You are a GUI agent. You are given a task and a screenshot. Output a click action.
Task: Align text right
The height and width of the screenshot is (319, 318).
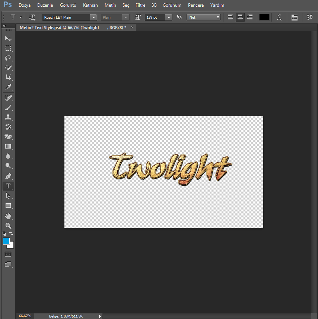(250, 17)
